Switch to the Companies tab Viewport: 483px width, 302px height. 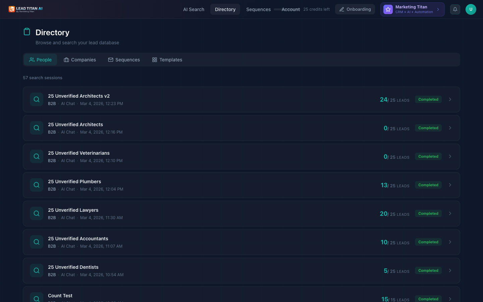click(x=80, y=59)
